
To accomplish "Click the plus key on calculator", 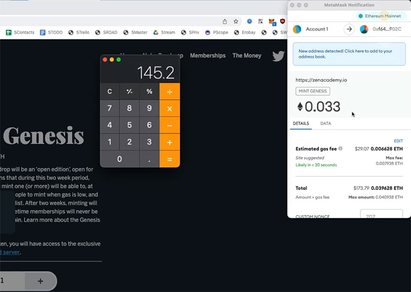I will 170,142.
